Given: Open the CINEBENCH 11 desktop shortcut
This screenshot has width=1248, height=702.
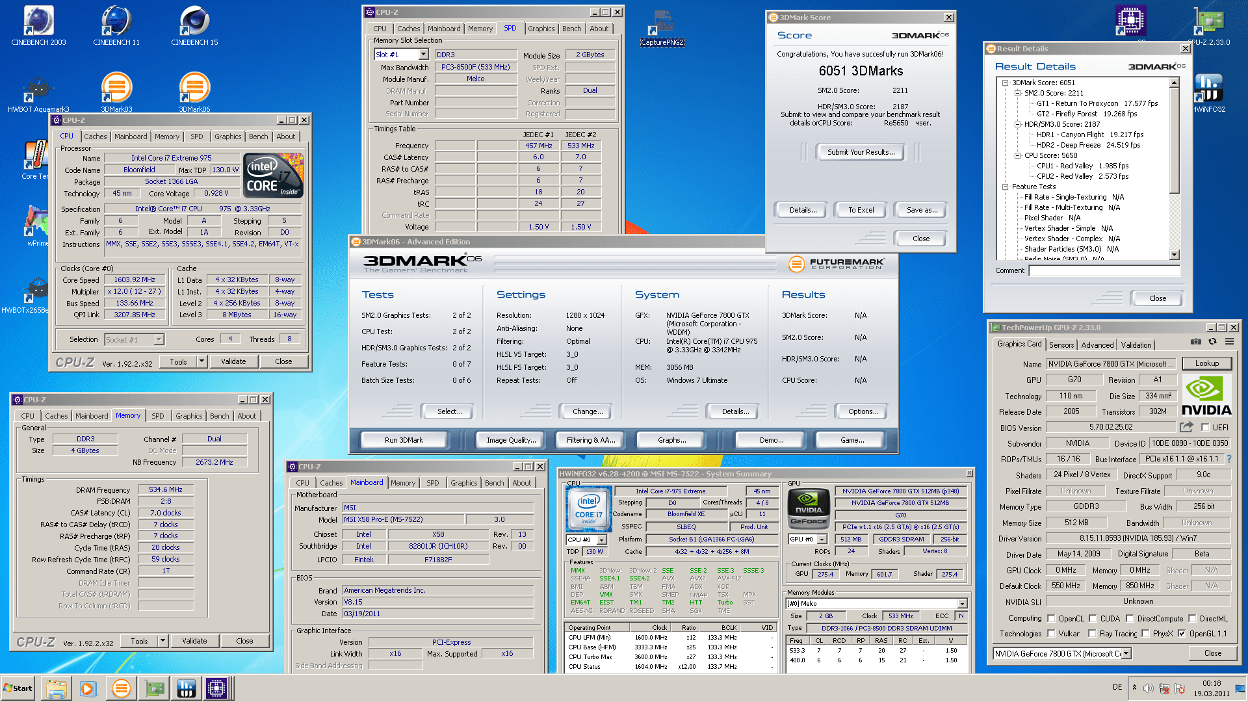Looking at the screenshot, I should (116, 26).
